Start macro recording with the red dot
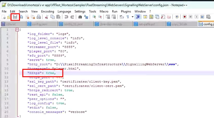 185,17
